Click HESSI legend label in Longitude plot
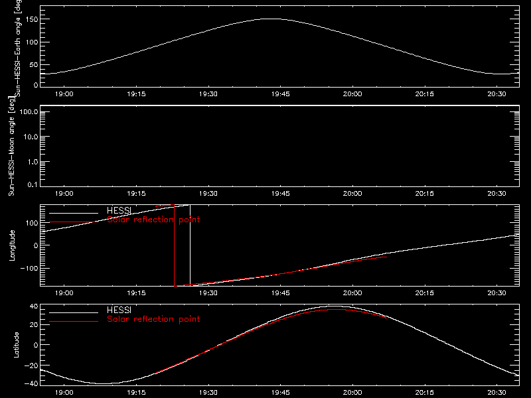The width and height of the screenshot is (531, 398). tap(119, 211)
